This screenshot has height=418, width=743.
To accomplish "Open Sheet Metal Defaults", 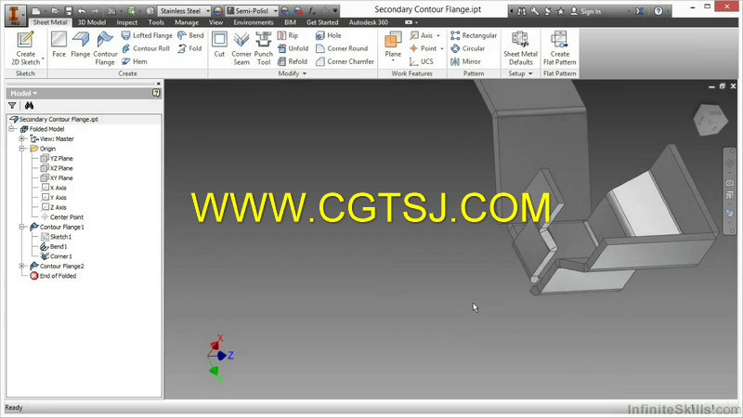I will 520,48.
